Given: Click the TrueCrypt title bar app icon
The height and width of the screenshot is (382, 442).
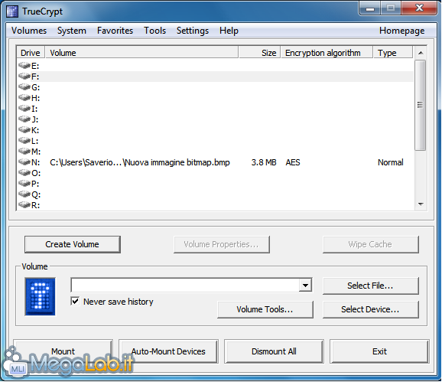Looking at the screenshot, I should pos(12,11).
